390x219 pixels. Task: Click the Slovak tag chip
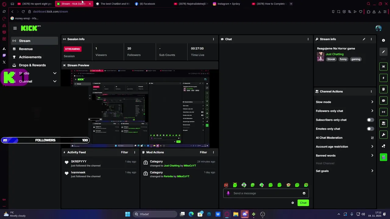click(331, 59)
